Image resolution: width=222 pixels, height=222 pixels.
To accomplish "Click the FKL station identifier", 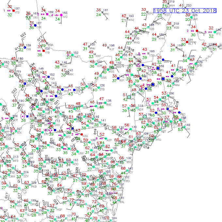I will click(52, 147).
